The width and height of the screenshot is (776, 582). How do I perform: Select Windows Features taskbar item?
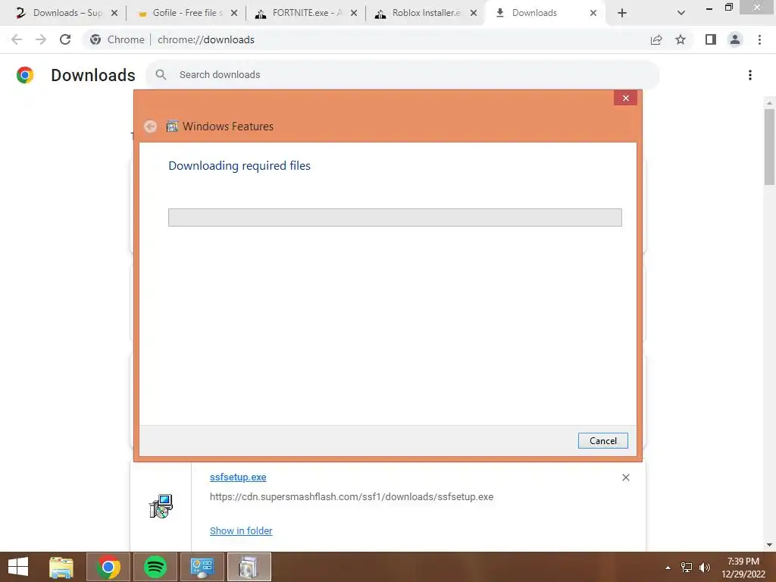point(249,567)
